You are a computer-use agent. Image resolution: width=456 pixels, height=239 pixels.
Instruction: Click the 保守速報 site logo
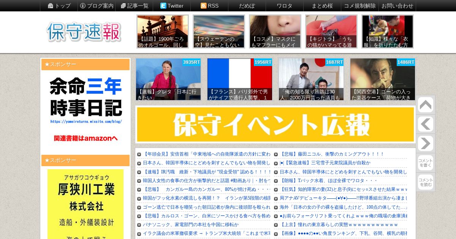coord(84,32)
